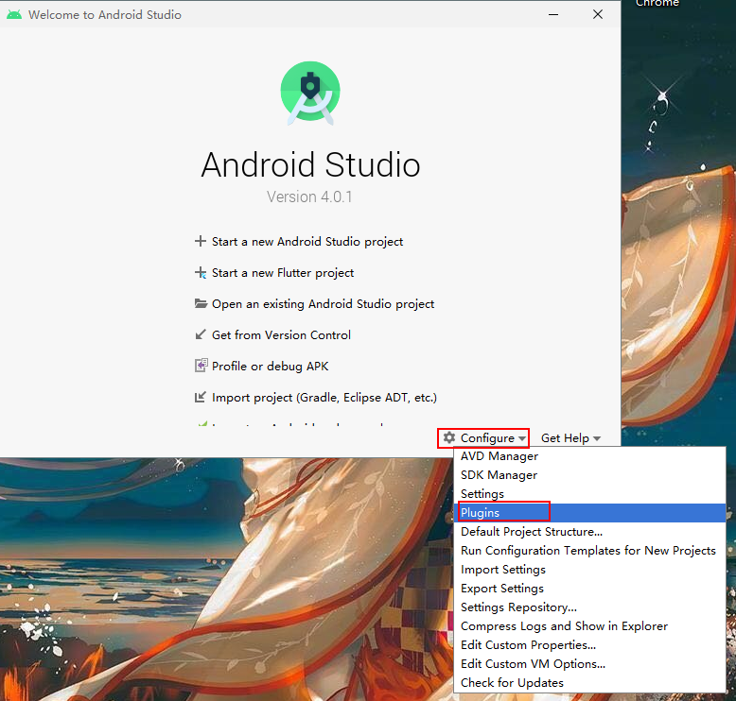This screenshot has width=736, height=701.
Task: Choose Edit Custom Properties
Action: [589, 644]
